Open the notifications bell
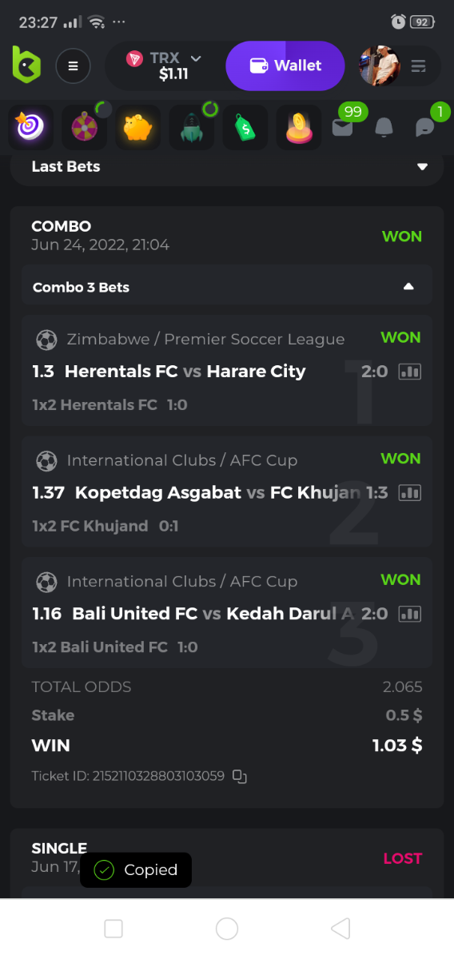The height and width of the screenshot is (959, 454). coord(384,127)
